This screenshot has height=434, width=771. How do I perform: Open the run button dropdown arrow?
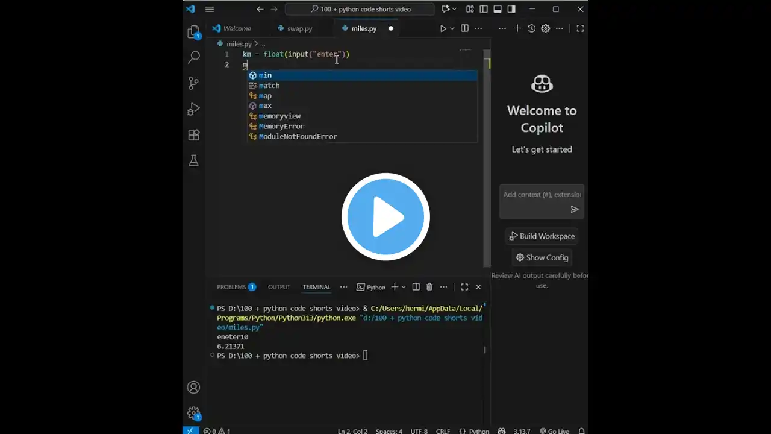[452, 28]
